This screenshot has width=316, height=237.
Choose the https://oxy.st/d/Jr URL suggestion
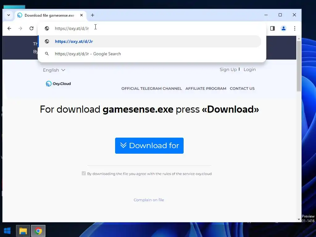(150, 41)
